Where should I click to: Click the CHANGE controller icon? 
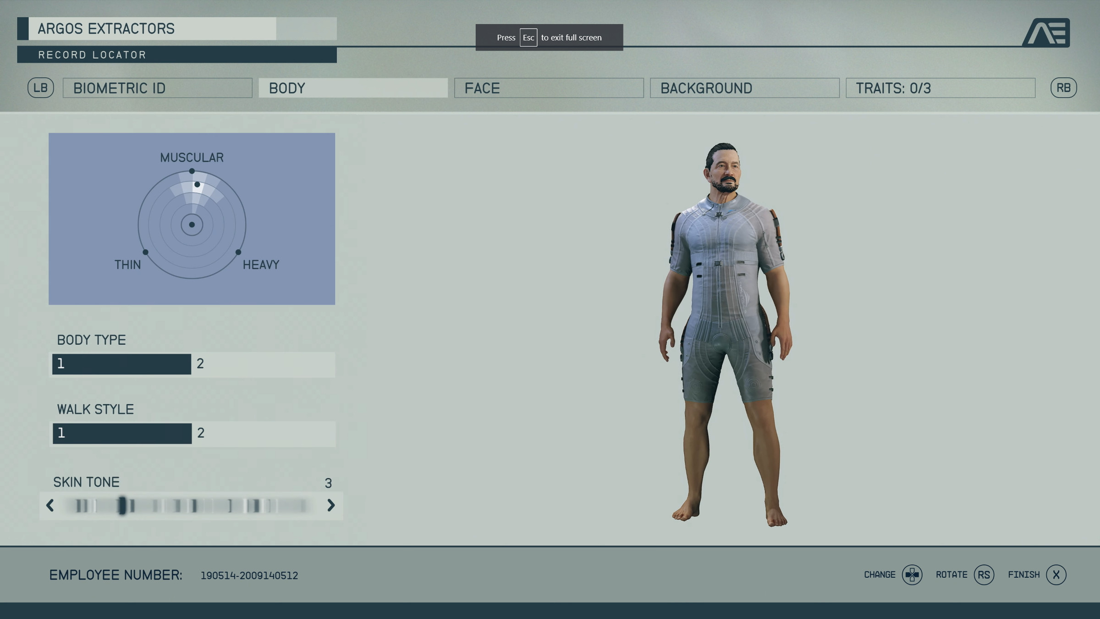click(911, 575)
